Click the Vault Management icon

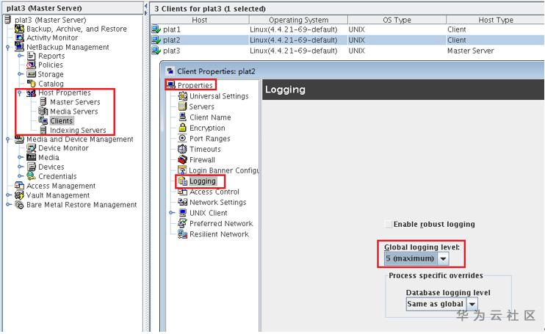click(19, 195)
